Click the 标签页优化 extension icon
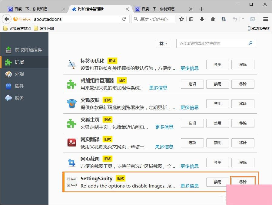 (x=72, y=65)
